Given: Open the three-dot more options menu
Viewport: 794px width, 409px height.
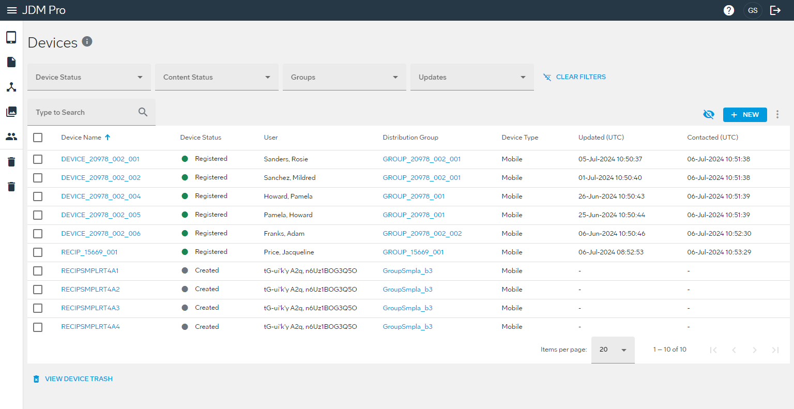Looking at the screenshot, I should (777, 115).
